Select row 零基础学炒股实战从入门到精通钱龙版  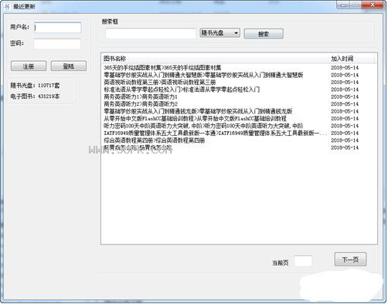pos(239,111)
